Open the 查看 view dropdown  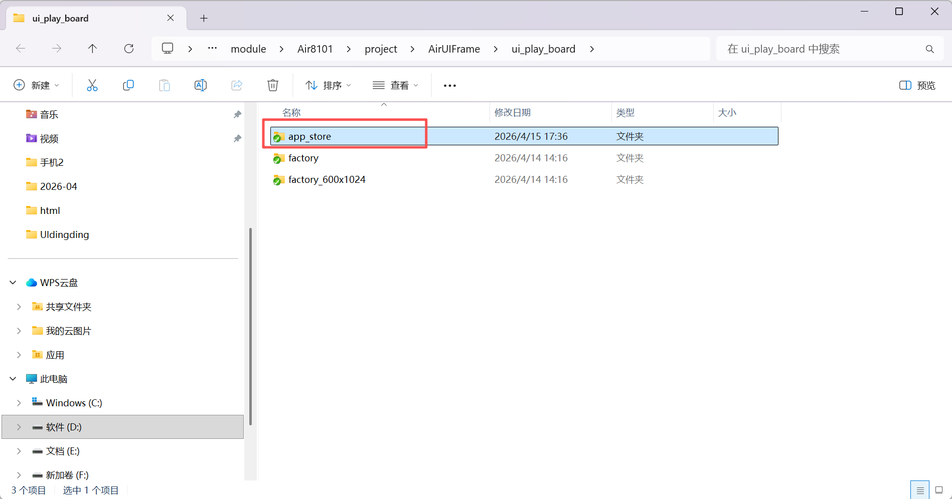395,86
